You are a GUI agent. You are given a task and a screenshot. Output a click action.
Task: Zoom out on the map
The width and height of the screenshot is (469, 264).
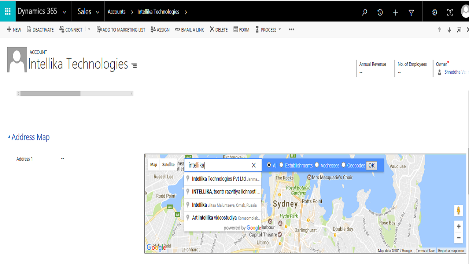[458, 238]
